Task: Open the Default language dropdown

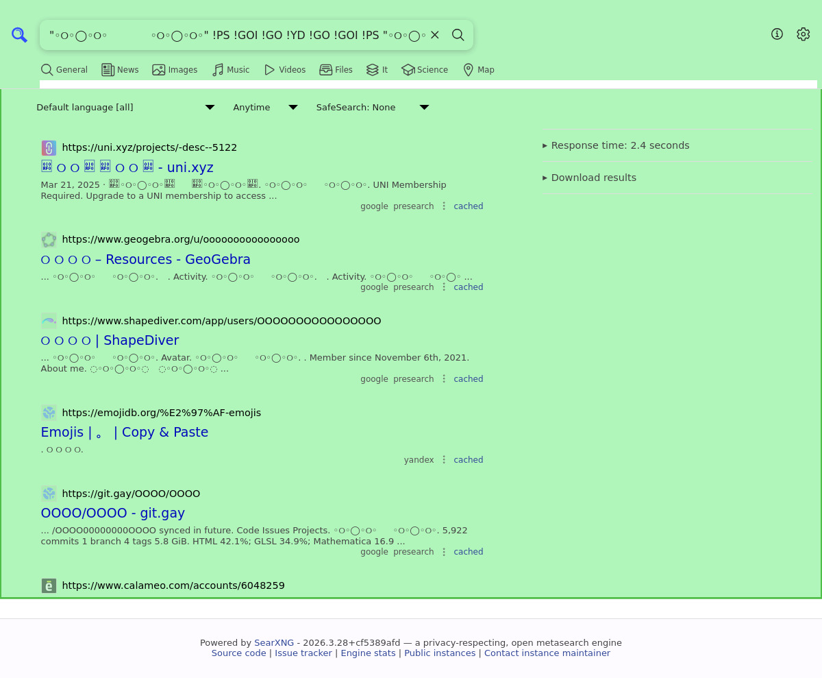Action: pos(125,108)
